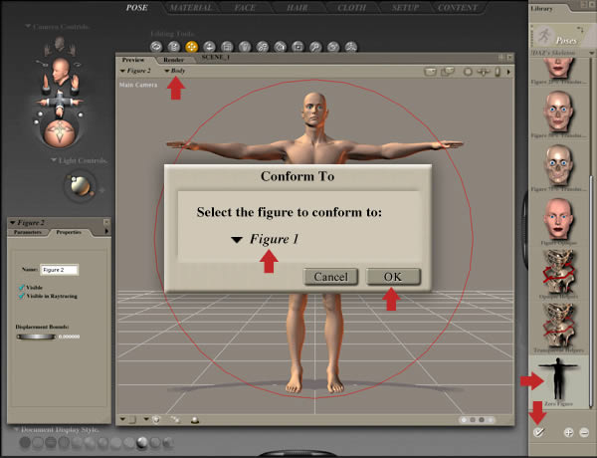Choose Silhouette display style sphere

[x=25, y=442]
